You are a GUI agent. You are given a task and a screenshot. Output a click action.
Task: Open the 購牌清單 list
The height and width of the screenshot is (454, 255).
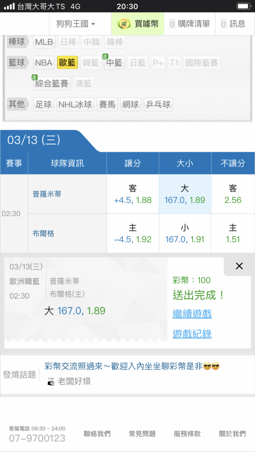coord(189,24)
